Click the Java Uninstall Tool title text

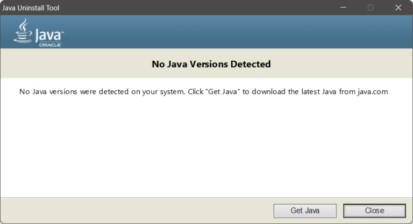tap(31, 8)
